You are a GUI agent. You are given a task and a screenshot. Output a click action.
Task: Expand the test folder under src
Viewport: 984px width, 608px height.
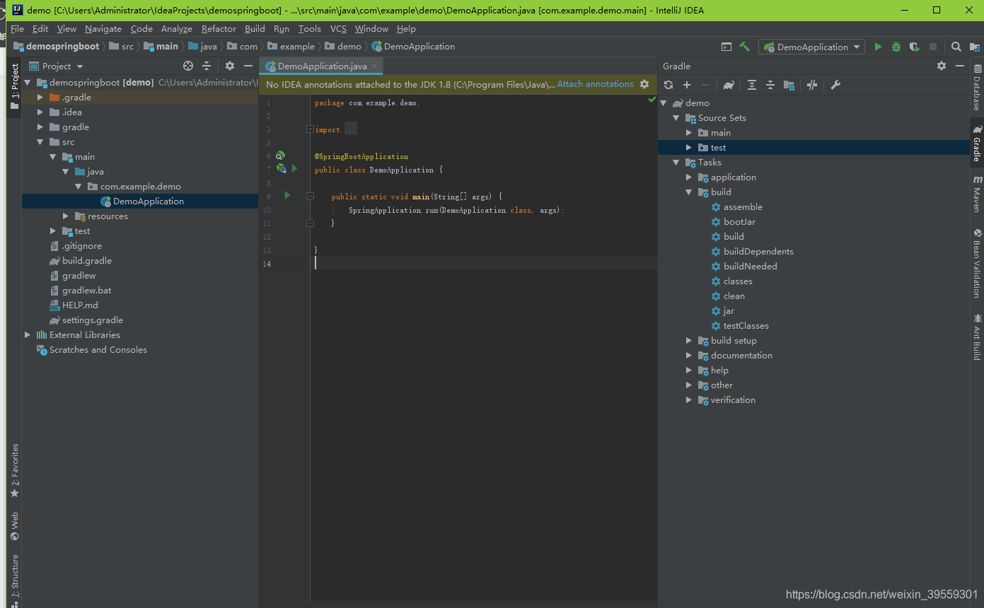(x=53, y=231)
